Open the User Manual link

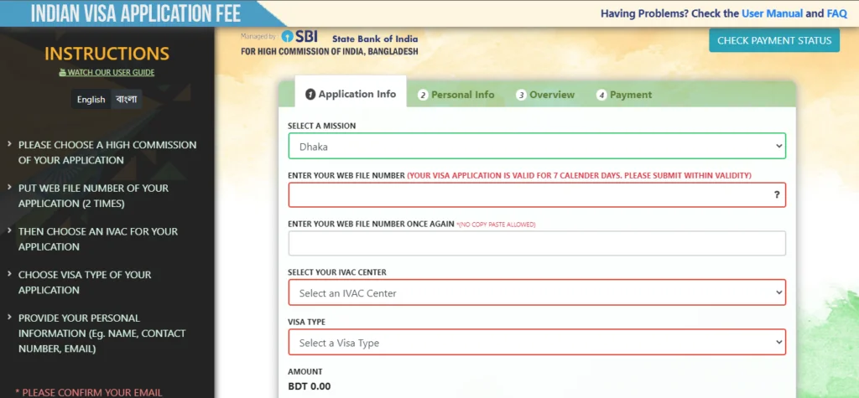click(x=772, y=13)
